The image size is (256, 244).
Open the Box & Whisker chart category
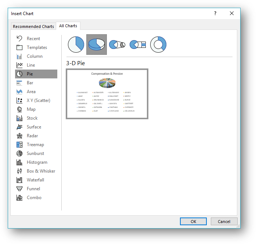(x=41, y=171)
